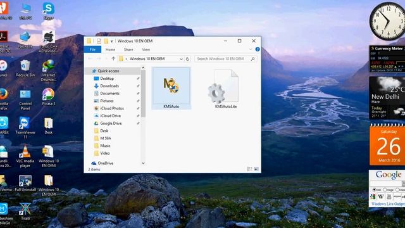Image resolution: width=405 pixels, height=228 pixels.
Task: Open the Network desktop icon
Action: click(x=25, y=39)
